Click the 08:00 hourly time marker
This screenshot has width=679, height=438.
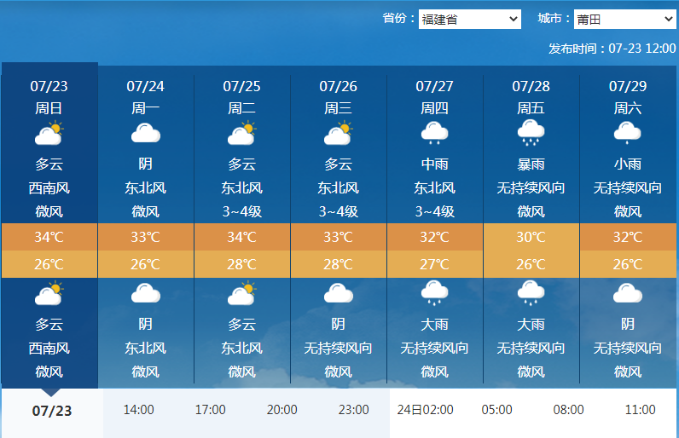(x=569, y=410)
